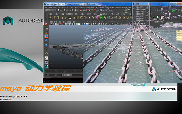Open the 流体 nCache menu

[90, 7]
